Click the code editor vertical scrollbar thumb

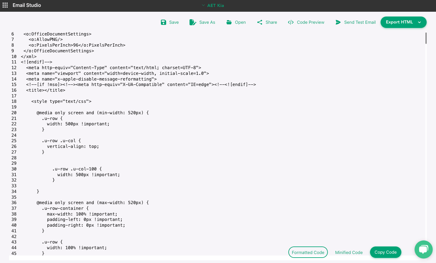(x=426, y=38)
